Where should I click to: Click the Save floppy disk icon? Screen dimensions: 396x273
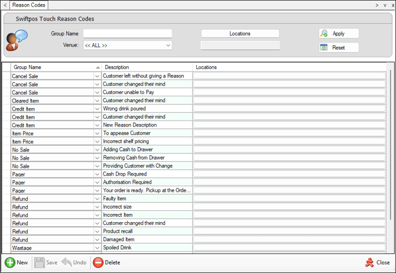[40, 262]
